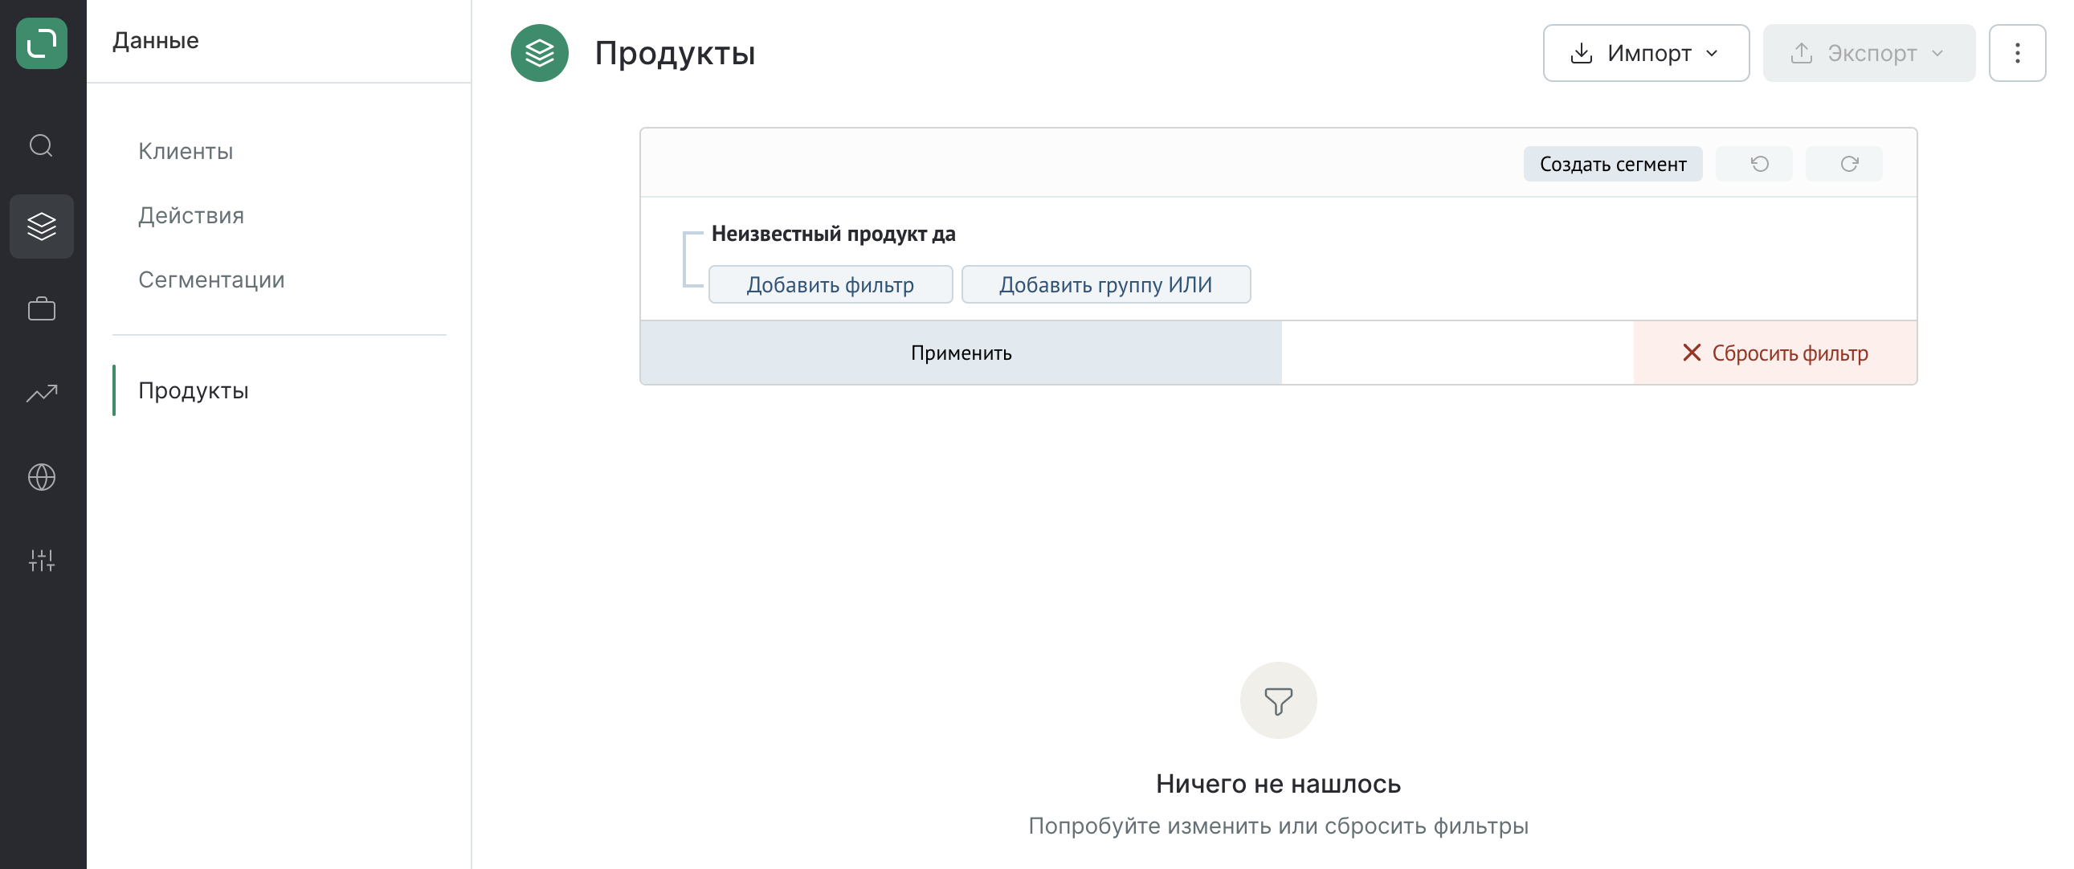2074x869 pixels.
Task: Open the Экспорт dropdown
Action: click(x=1868, y=53)
